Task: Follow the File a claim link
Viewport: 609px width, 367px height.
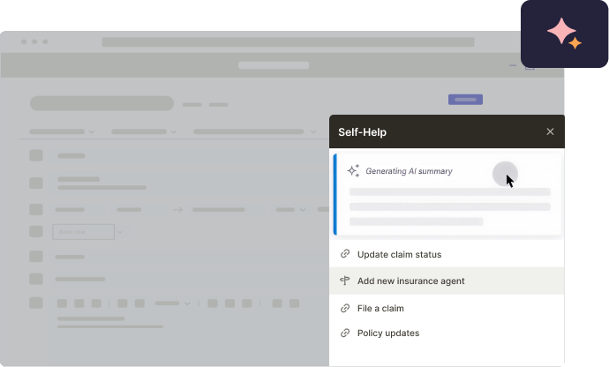Action: [x=380, y=308]
